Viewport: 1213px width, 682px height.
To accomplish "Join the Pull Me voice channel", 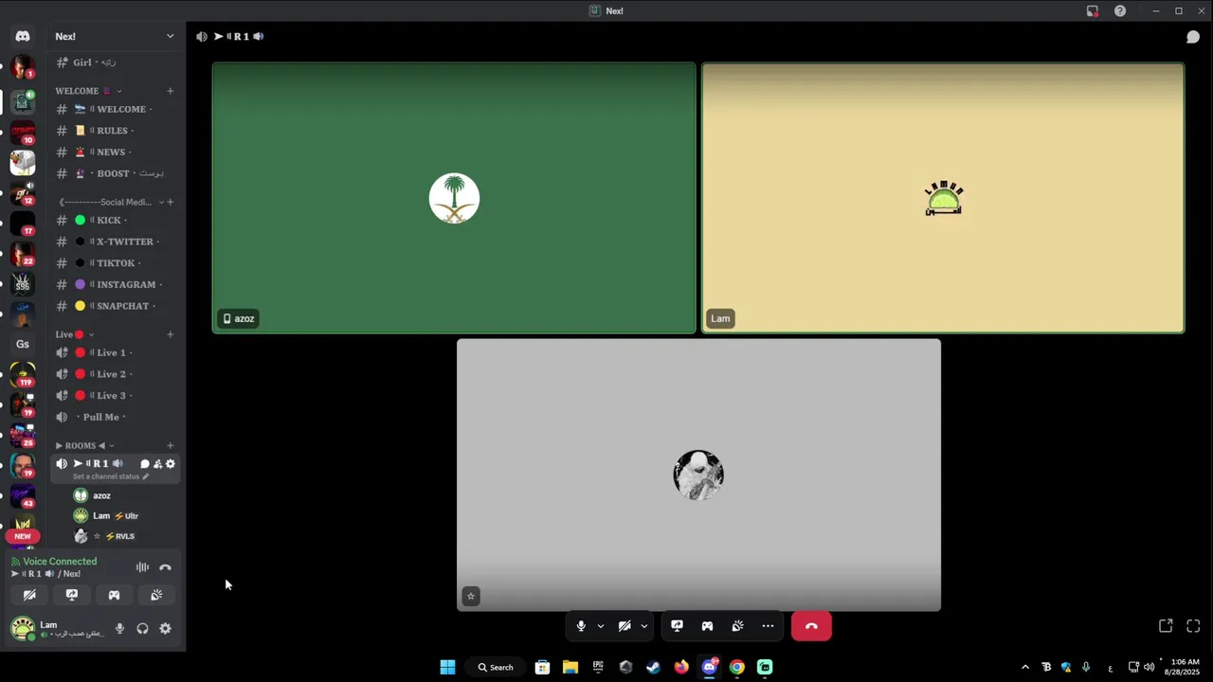I will pyautogui.click(x=115, y=417).
